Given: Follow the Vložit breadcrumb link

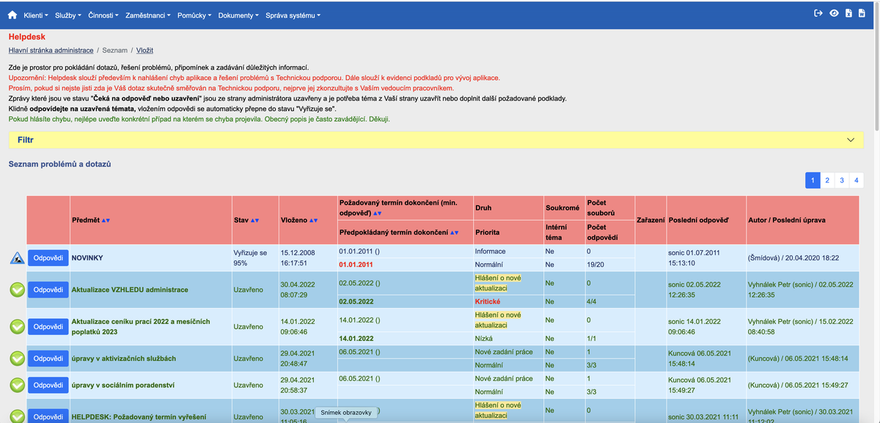Looking at the screenshot, I should (144, 51).
